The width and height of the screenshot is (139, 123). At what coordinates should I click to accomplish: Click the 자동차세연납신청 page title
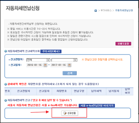point(23,8)
